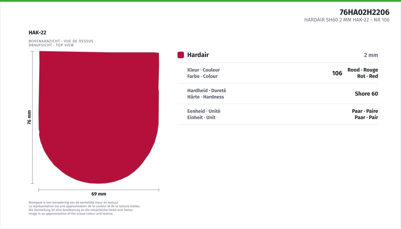This screenshot has height=229, width=401.
Task: Select product code 76HA02H2206
Action: [364, 12]
